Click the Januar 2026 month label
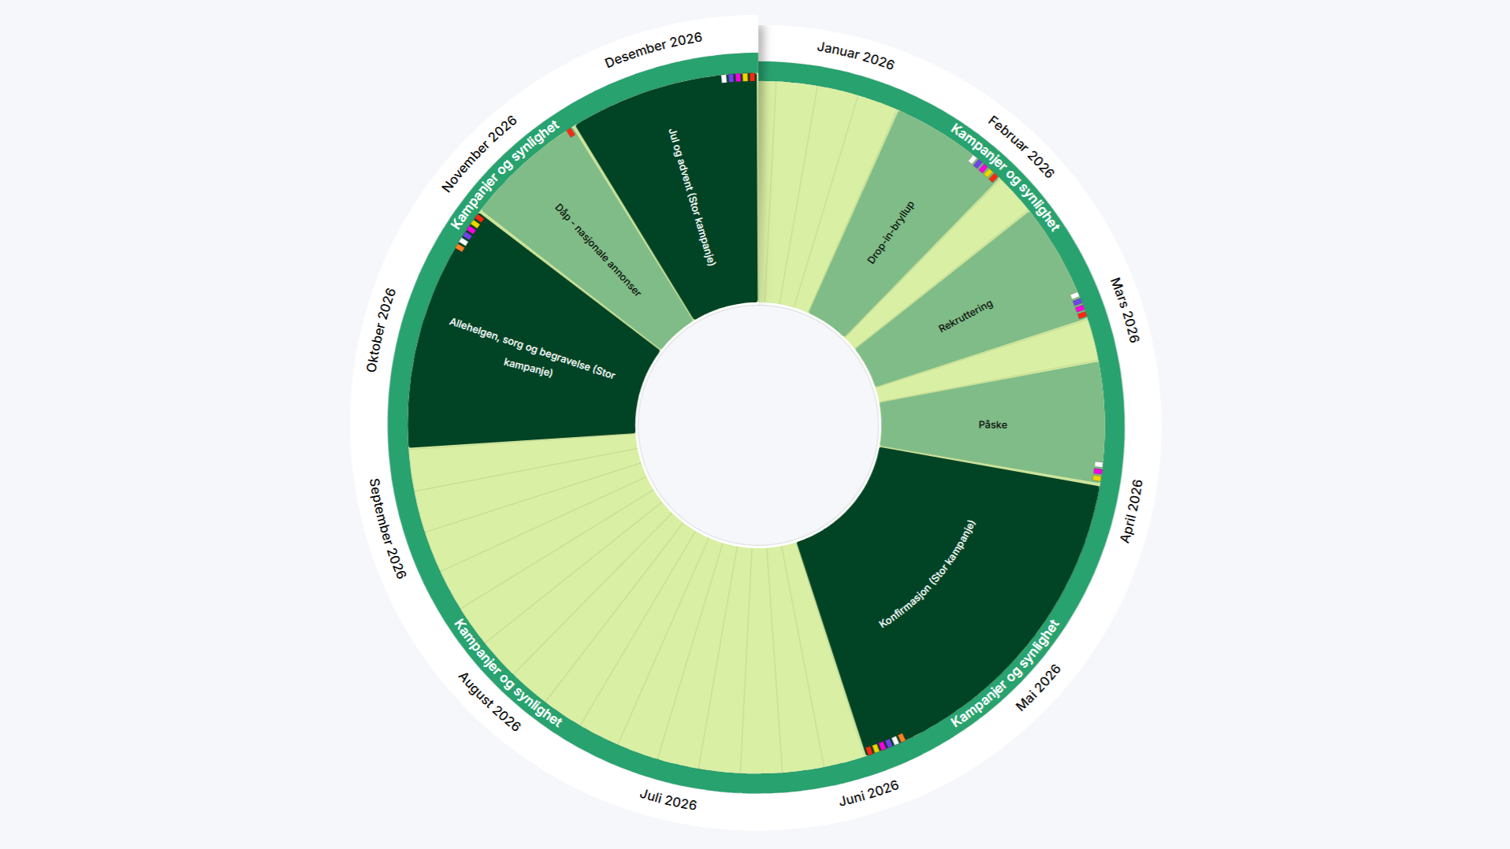 point(855,56)
